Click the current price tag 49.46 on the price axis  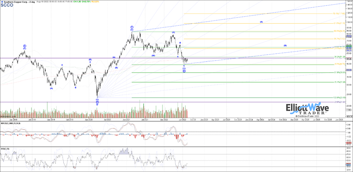[349, 59]
